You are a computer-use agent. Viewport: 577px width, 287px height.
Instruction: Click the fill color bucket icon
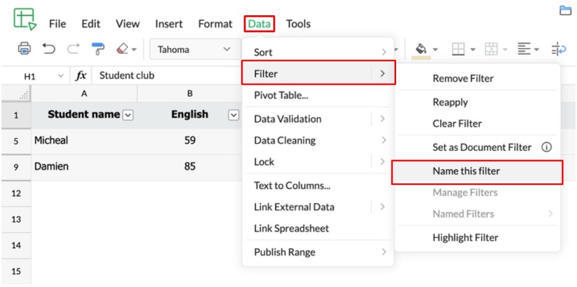[421, 50]
